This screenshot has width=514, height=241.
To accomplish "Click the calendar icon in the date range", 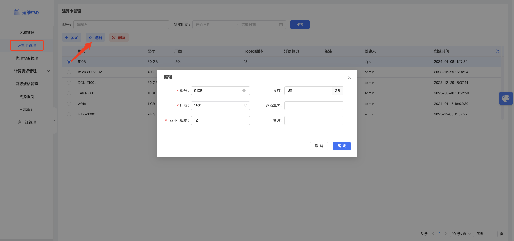I will point(281,25).
